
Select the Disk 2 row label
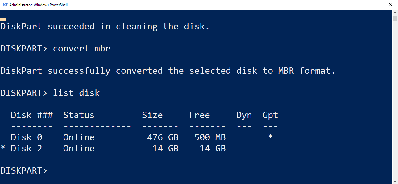26,148
